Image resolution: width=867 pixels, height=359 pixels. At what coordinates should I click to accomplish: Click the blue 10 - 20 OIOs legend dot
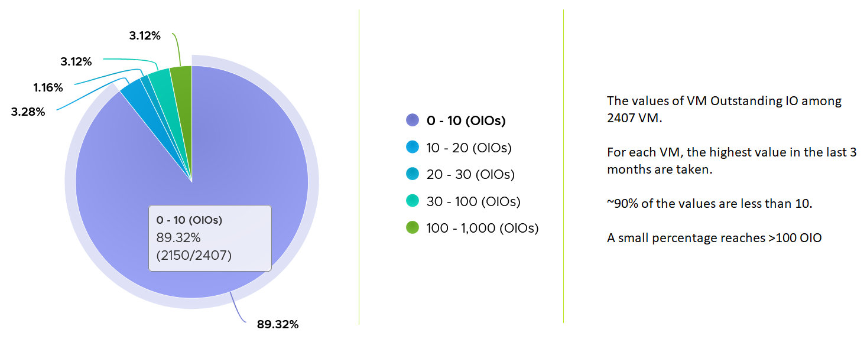[413, 148]
